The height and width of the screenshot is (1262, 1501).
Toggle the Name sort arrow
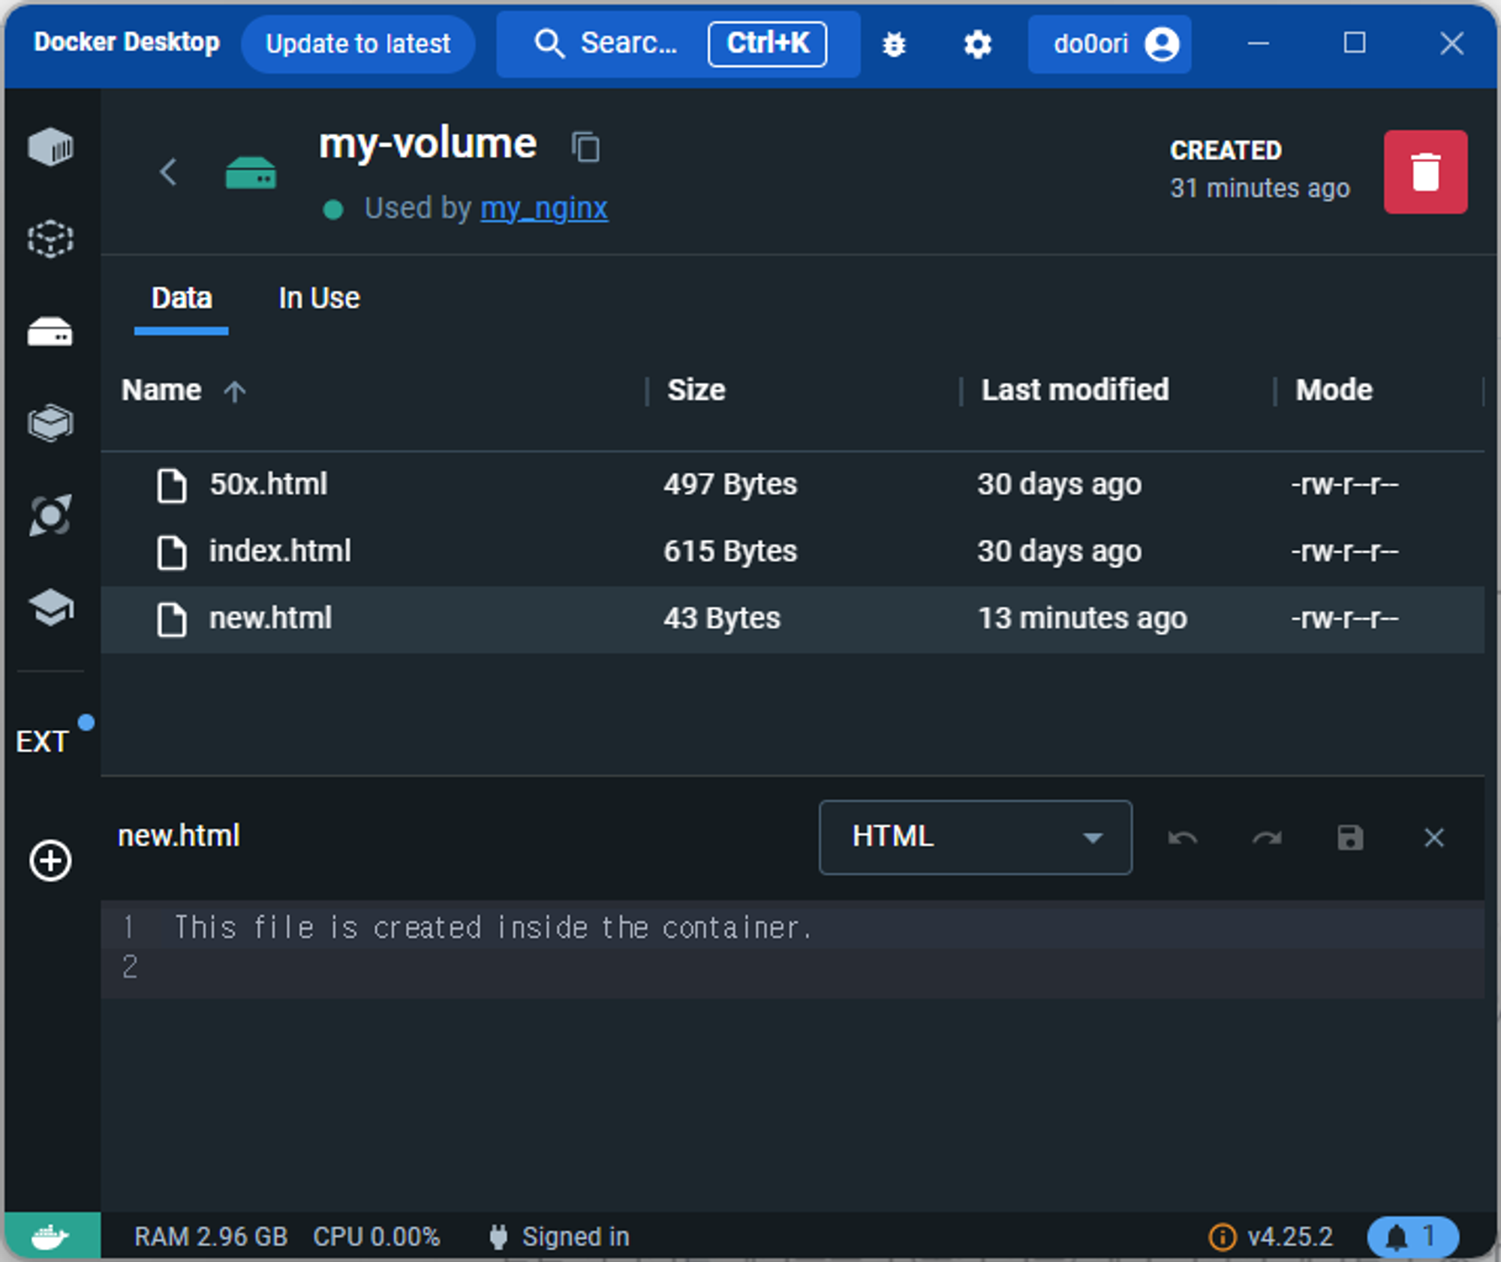click(x=235, y=391)
